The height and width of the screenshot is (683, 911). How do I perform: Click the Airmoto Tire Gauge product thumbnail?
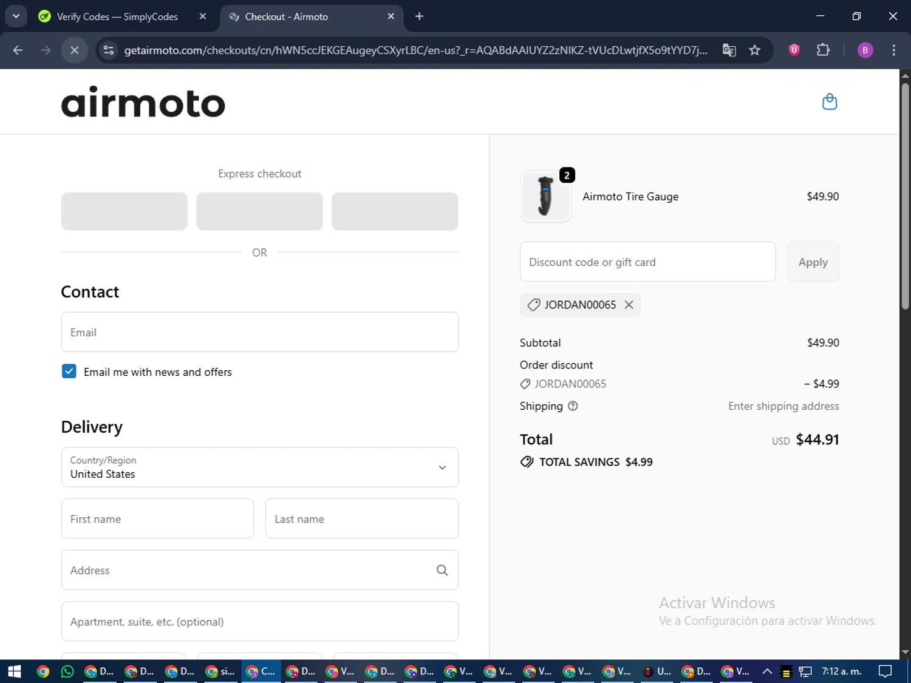coord(545,196)
